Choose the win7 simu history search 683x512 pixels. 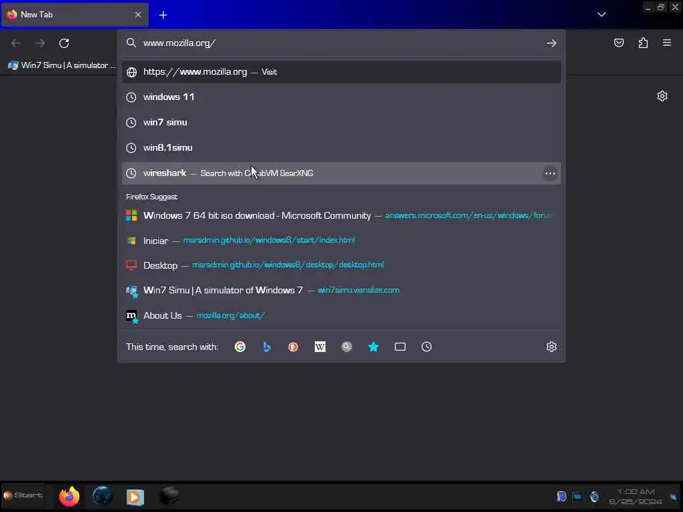[341, 123]
